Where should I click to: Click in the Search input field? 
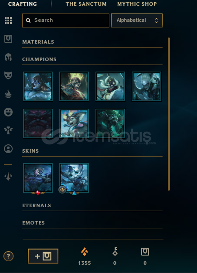66,20
